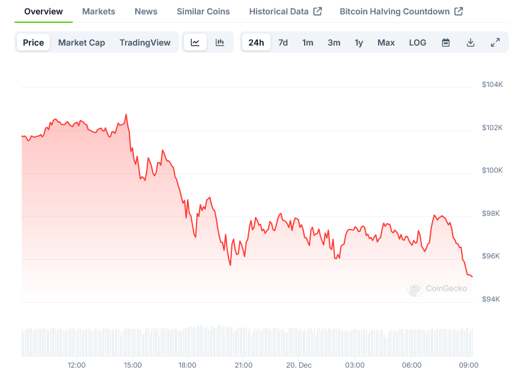Open the Markets tab
Viewport: 509px width, 376px height.
point(99,11)
